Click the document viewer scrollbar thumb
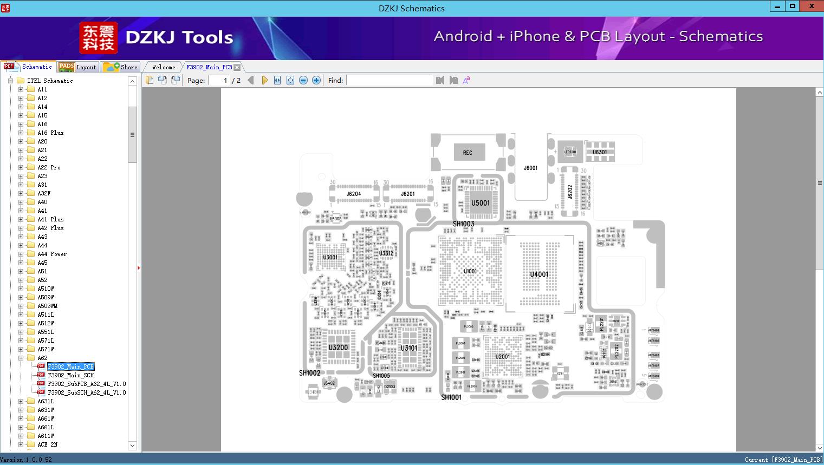824x465 pixels. [x=819, y=183]
